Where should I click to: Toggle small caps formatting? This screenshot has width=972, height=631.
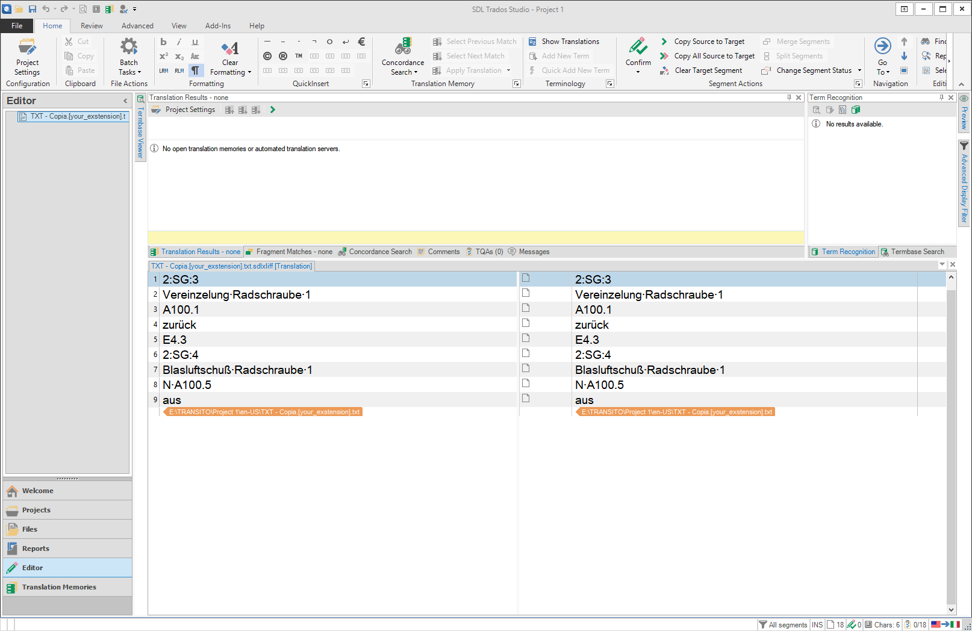tap(195, 56)
